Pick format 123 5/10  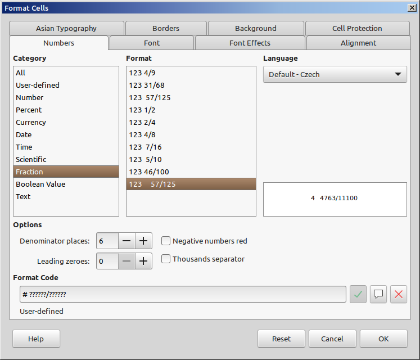pyautogui.click(x=191, y=159)
